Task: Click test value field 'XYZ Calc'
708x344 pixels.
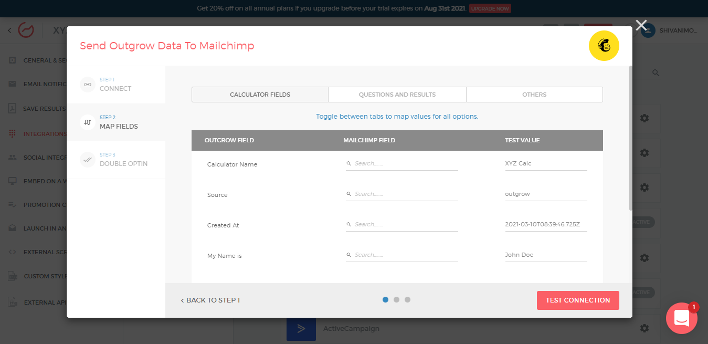Action: point(546,164)
